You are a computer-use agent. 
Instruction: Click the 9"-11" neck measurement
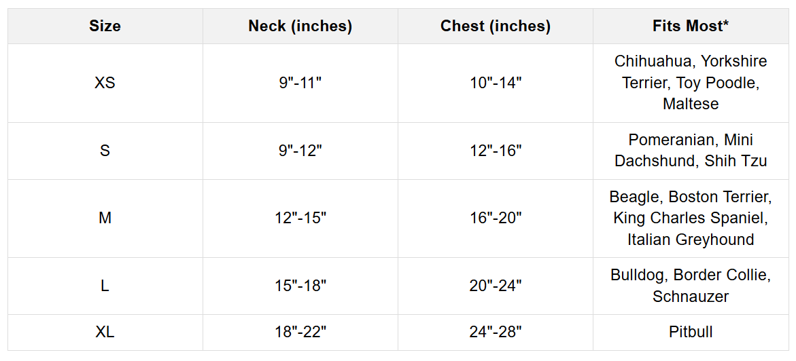pyautogui.click(x=300, y=83)
